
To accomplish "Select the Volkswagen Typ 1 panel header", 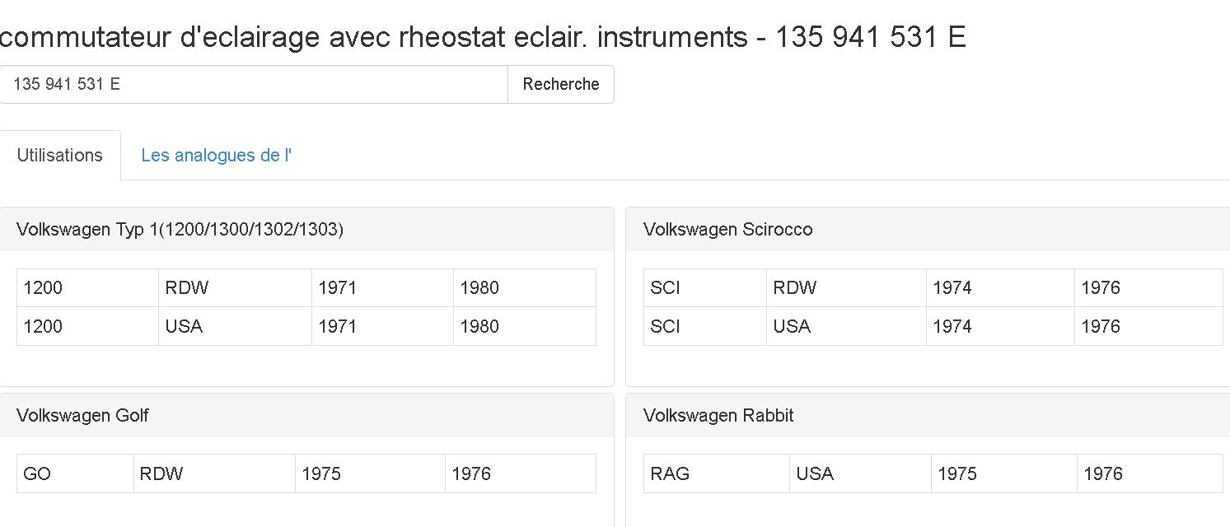I will [x=306, y=229].
